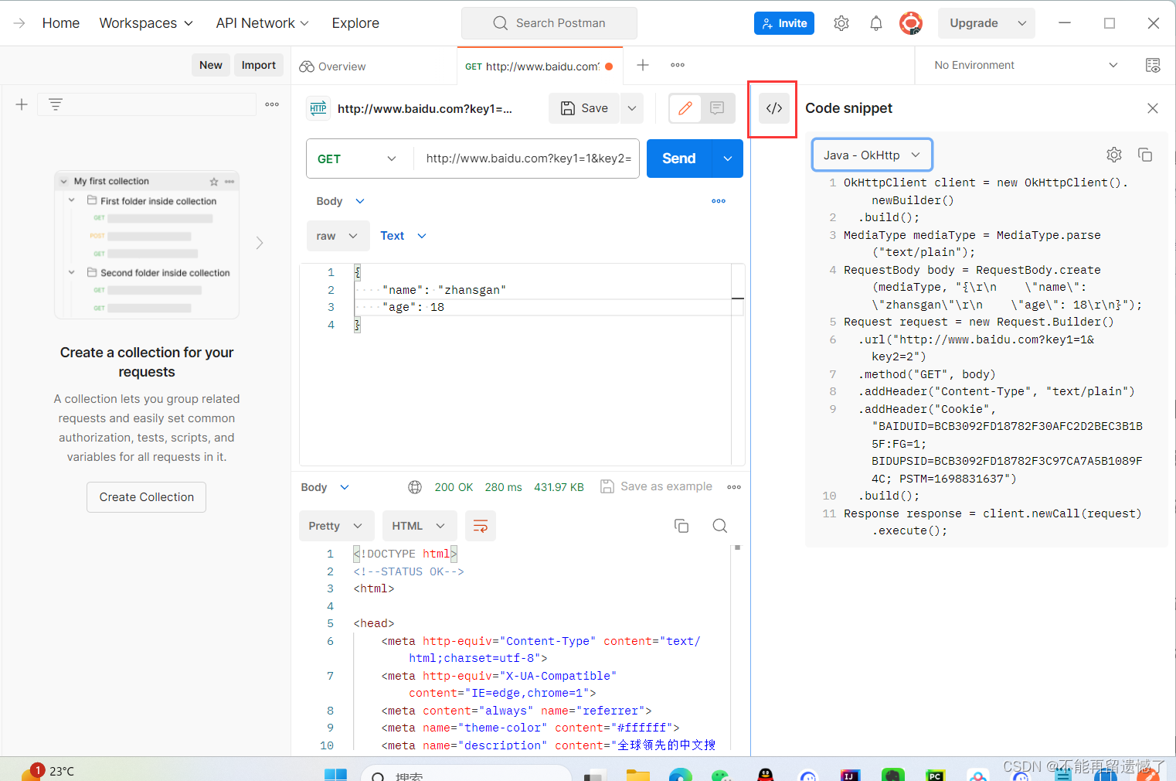
Task: Click the New button in sidebar
Action: pos(211,65)
